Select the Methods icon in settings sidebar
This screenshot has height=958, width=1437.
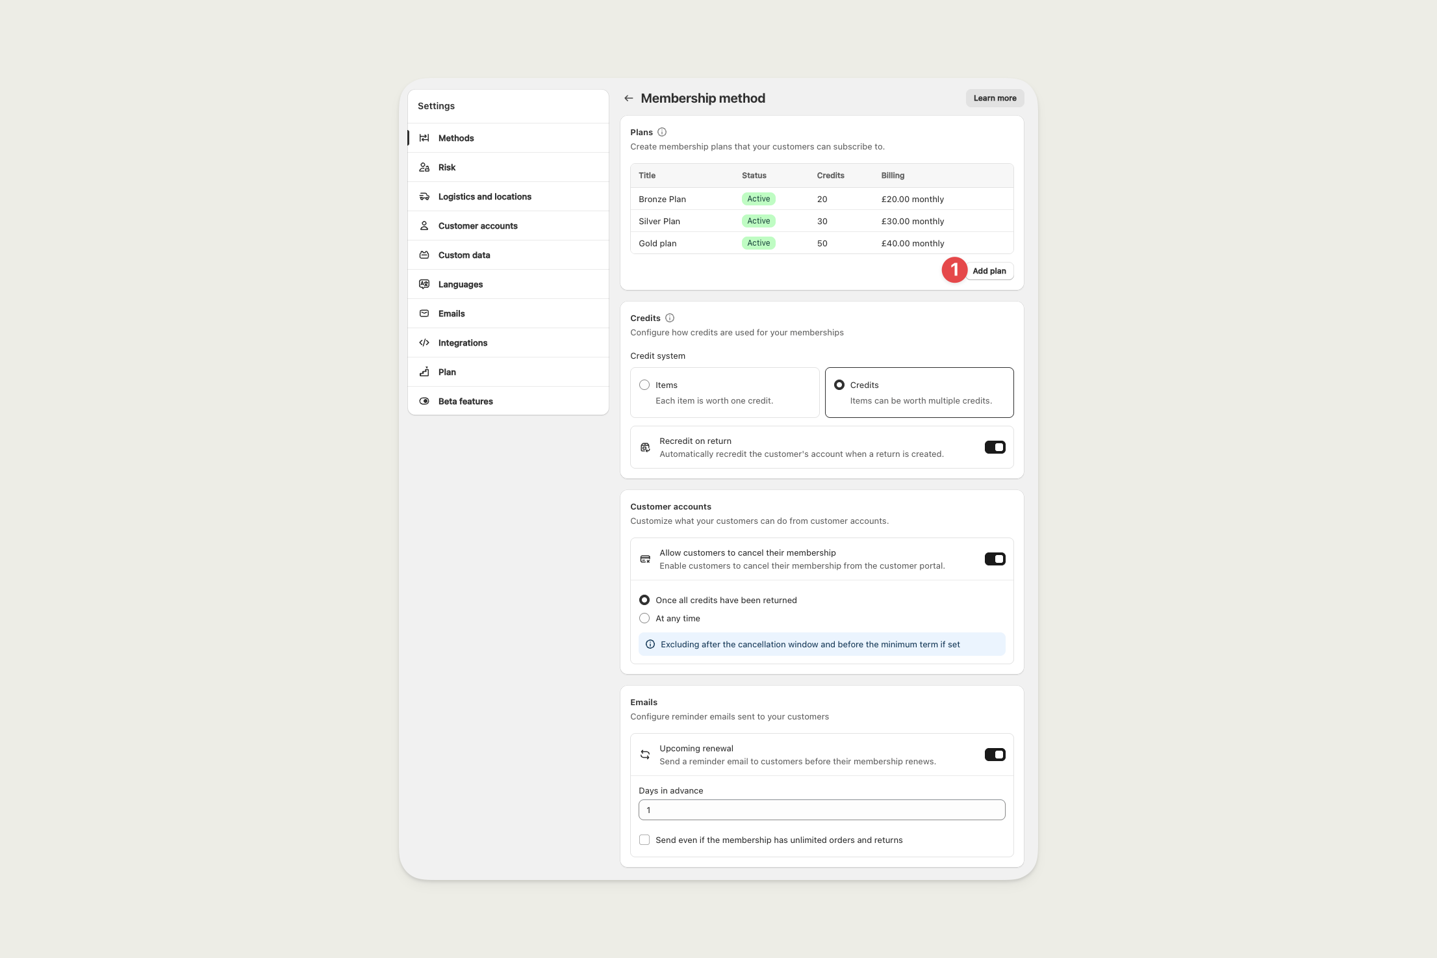425,138
